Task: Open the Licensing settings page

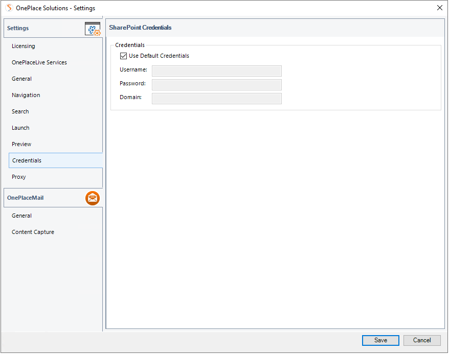Action: click(24, 46)
